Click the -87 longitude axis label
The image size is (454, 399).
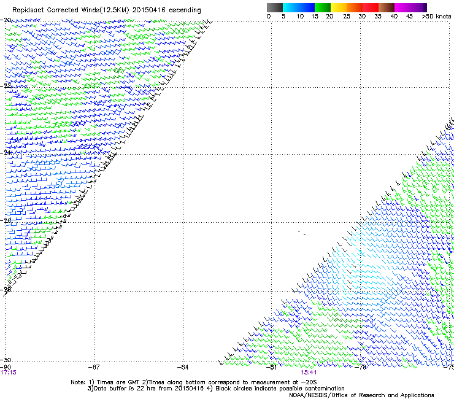tap(94, 367)
